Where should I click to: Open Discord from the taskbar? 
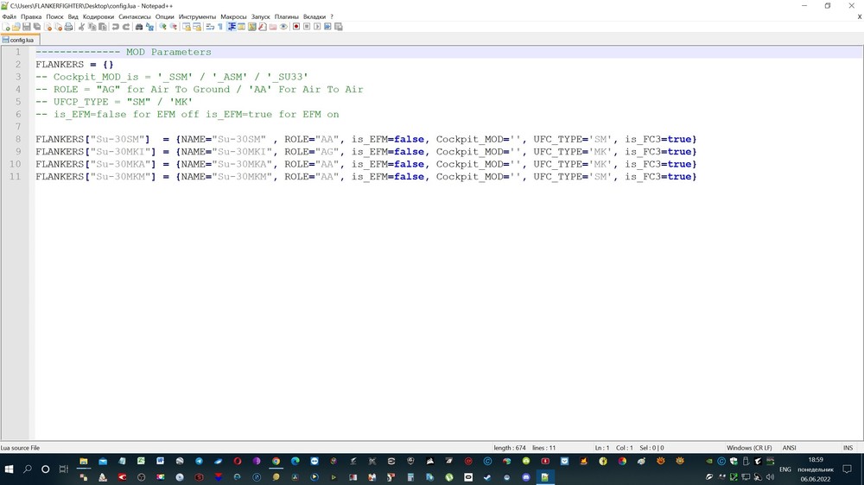[x=525, y=477]
